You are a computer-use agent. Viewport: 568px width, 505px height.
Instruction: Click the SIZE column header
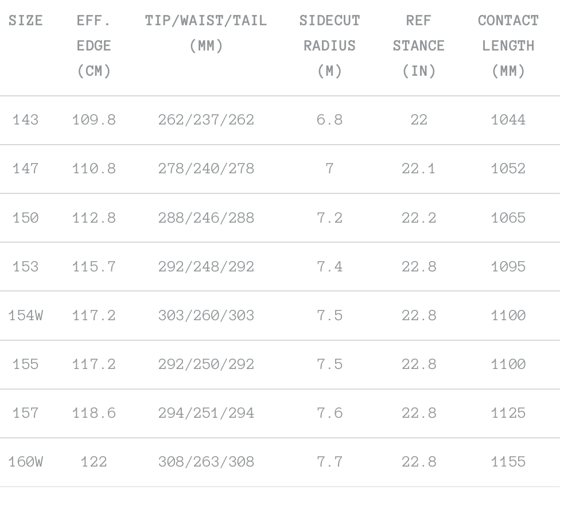[26, 21]
